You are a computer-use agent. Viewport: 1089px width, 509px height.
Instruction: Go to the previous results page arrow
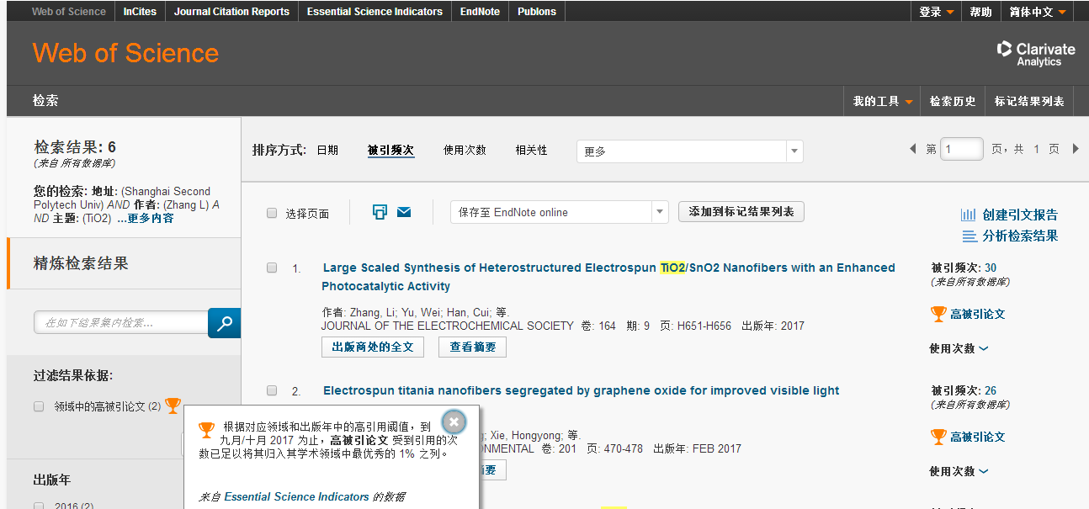[x=913, y=149]
